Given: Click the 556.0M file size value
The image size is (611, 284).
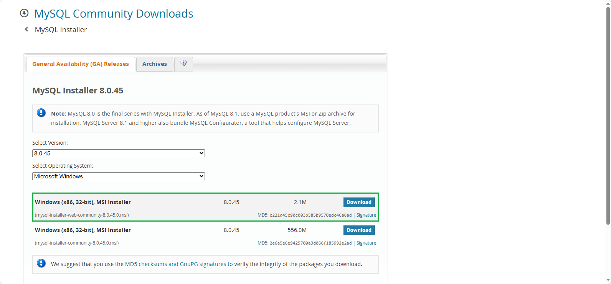Looking at the screenshot, I should tap(297, 230).
